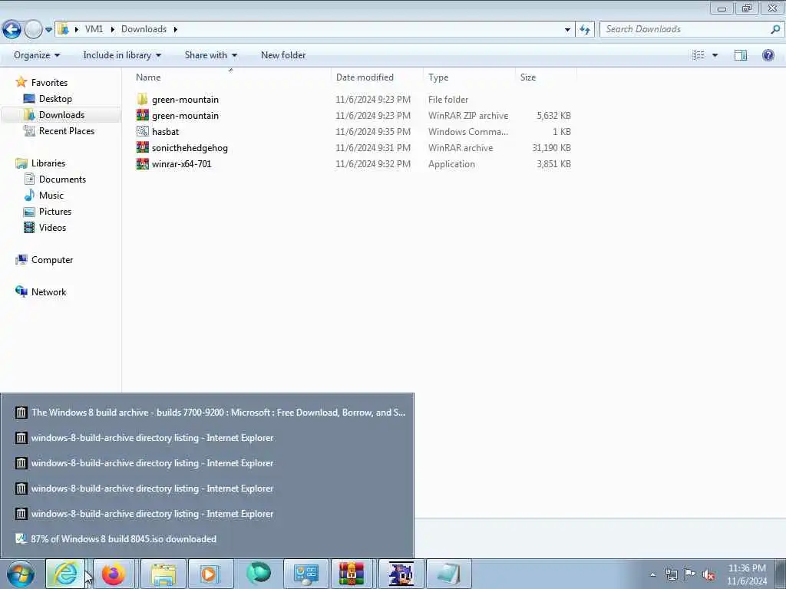Click the green round app taskbar icon

pos(258,574)
